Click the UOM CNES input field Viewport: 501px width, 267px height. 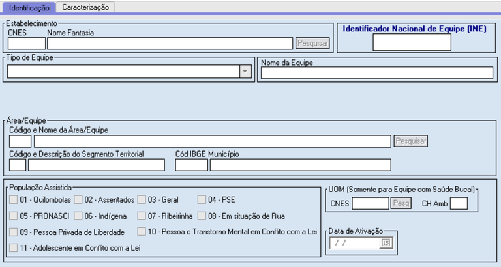pos(371,204)
